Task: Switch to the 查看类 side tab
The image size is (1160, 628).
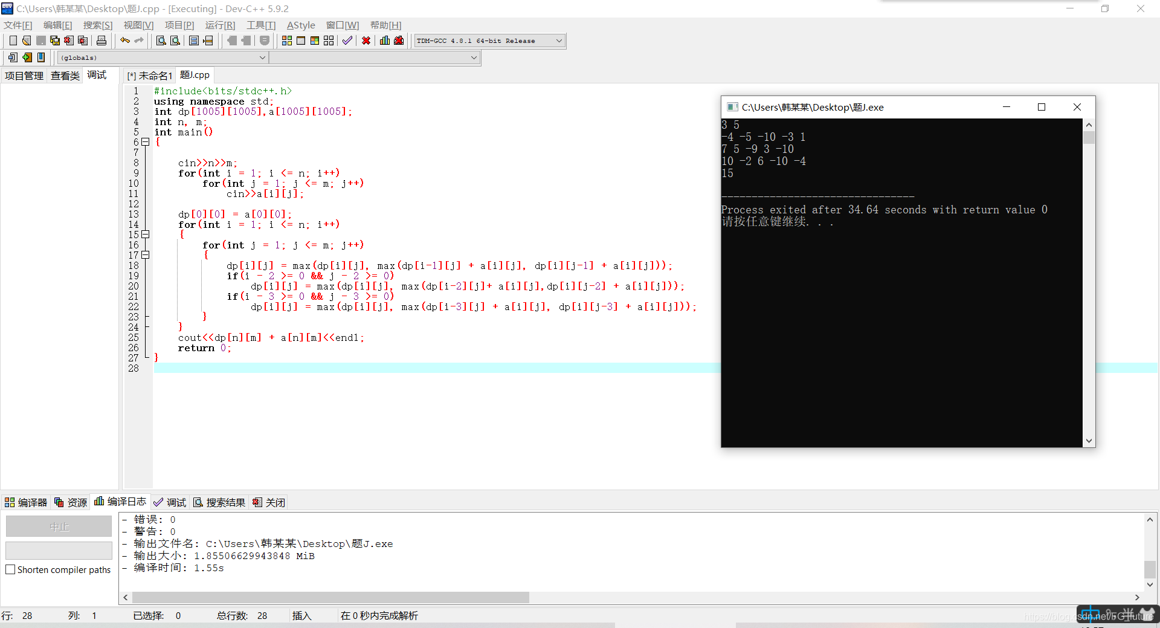Action: point(65,76)
